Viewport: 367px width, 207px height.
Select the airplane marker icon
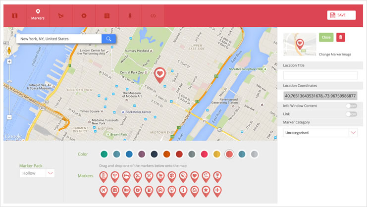pos(104,190)
